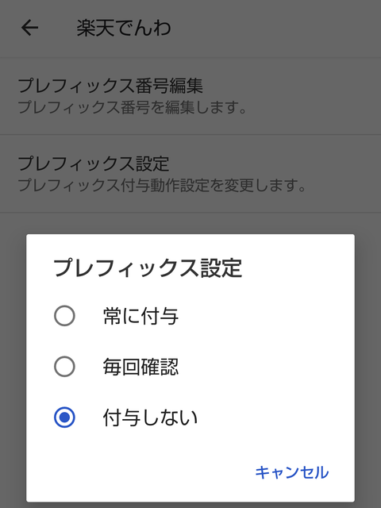381x508 pixels.
Task: Tap subtitle プレフィックス付与動作設定を変更します。
Action: click(x=162, y=185)
